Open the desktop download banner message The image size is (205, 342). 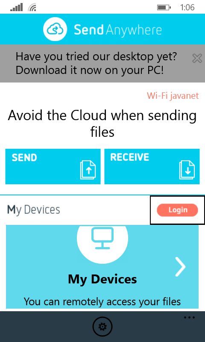(x=96, y=63)
